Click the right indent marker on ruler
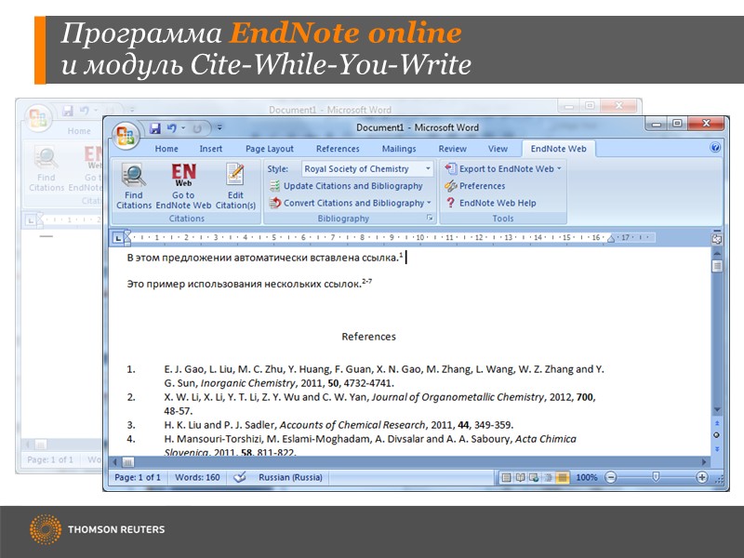The height and width of the screenshot is (558, 744). click(611, 239)
